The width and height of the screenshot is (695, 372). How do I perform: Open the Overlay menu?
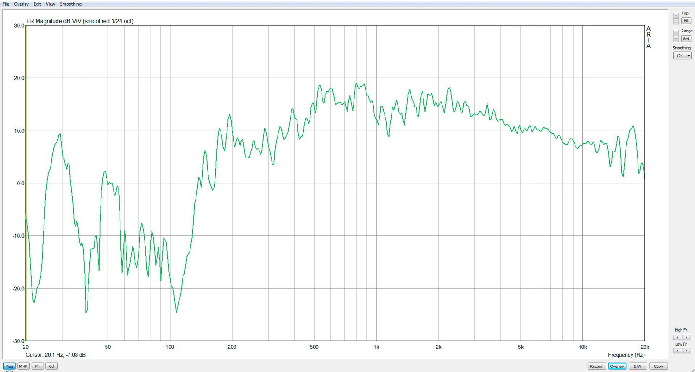coord(21,4)
